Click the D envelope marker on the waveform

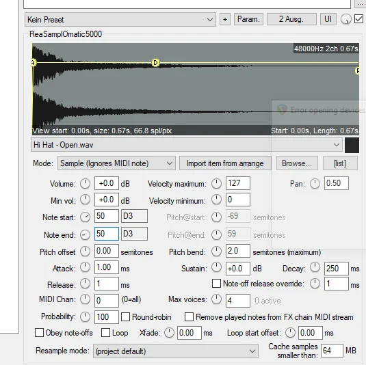coord(155,63)
